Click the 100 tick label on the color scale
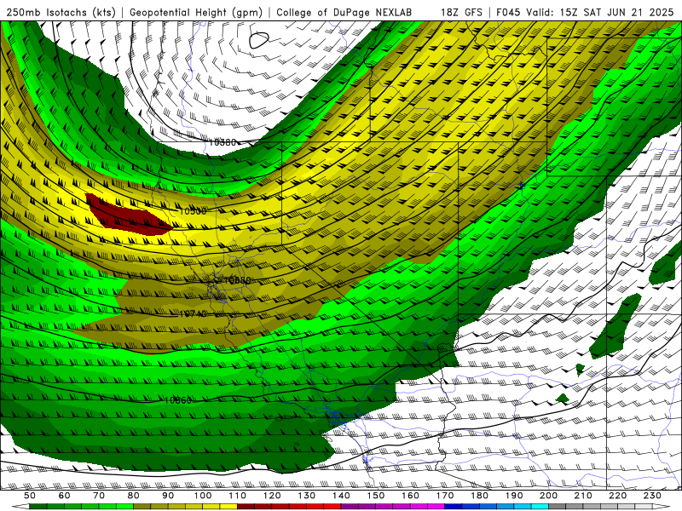 203,496
